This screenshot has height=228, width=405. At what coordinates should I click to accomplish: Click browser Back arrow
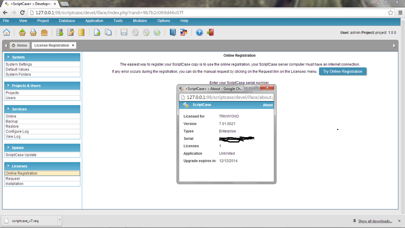tap(5, 13)
